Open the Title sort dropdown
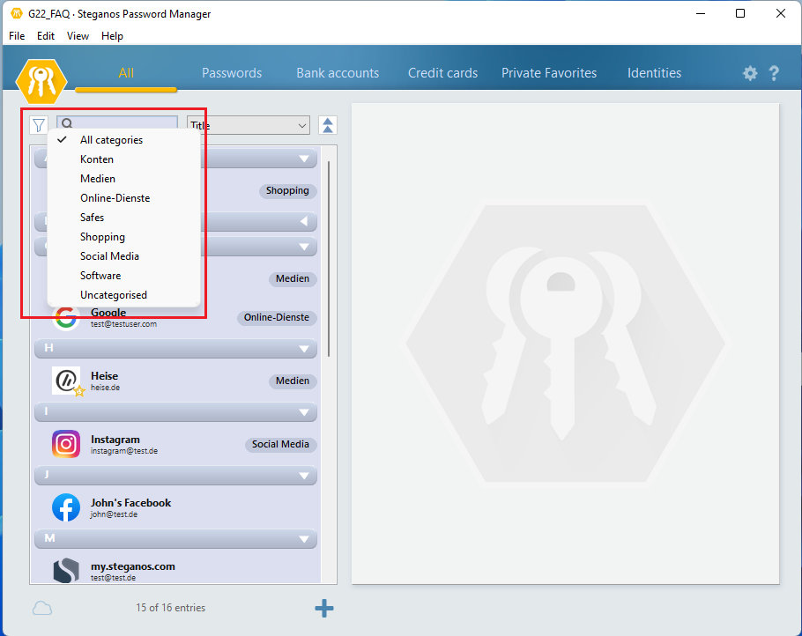The height and width of the screenshot is (636, 802). [249, 126]
